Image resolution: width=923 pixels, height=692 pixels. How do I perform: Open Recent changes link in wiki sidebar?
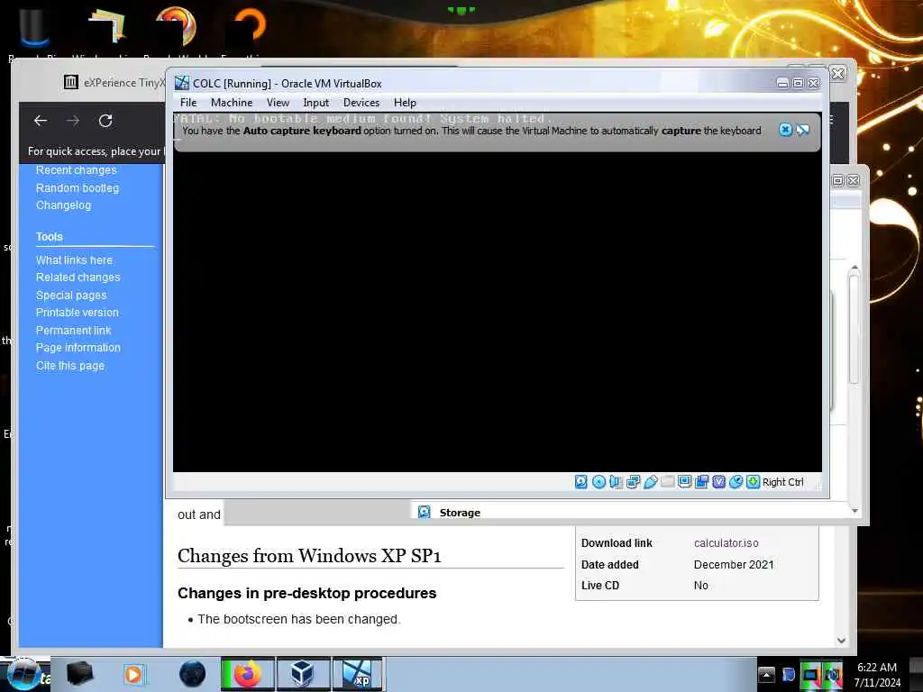(x=76, y=170)
